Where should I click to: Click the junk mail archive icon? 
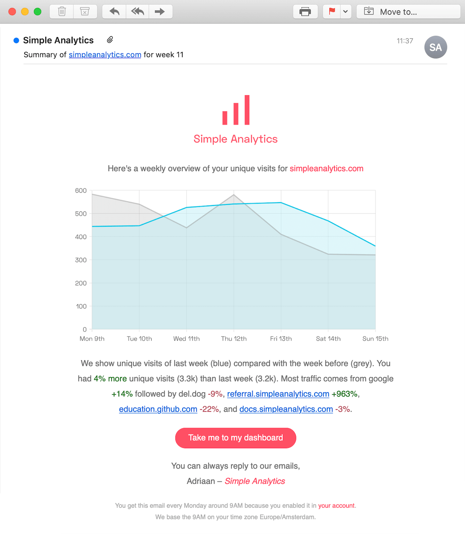point(85,12)
